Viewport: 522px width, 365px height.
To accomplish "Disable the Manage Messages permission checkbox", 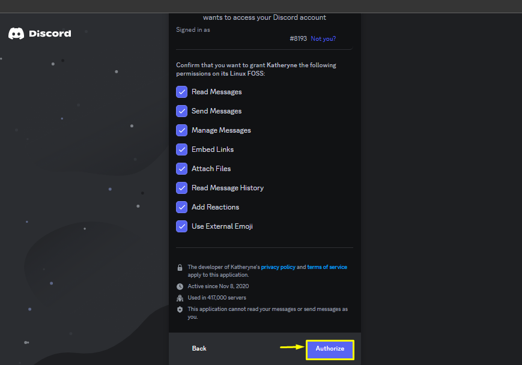I will click(x=181, y=130).
